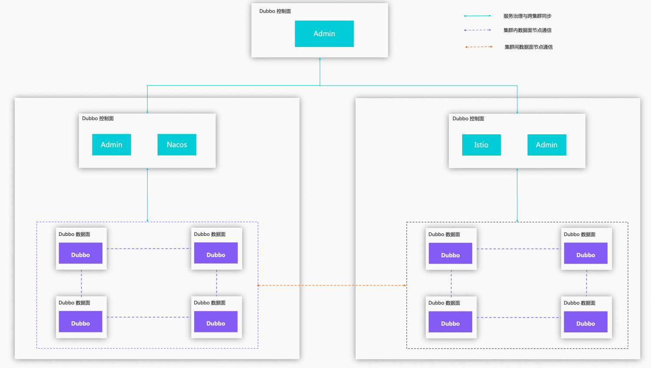651x368 pixels.
Task: Select the Nacos box in the left cluster
Action: click(177, 145)
